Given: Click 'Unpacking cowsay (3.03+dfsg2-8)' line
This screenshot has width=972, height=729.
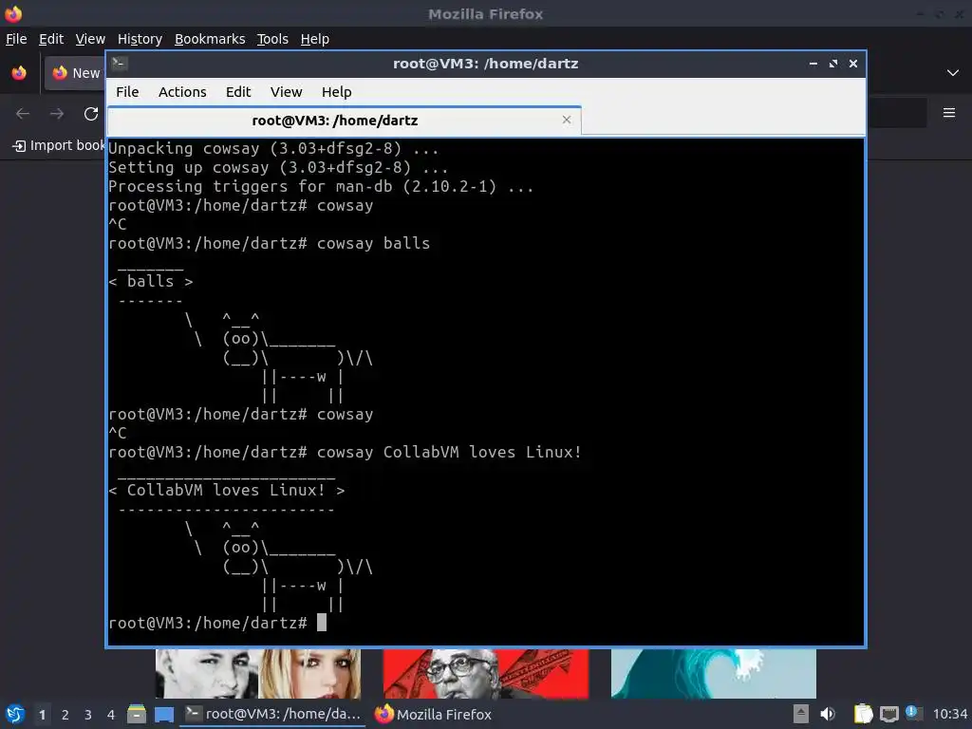Looking at the screenshot, I should click(x=273, y=148).
